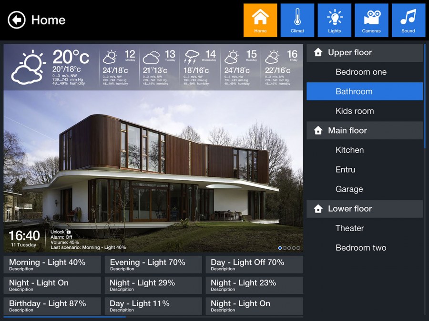
Task: Activate the Birthday - Light 87% scenario
Action: click(x=52, y=306)
